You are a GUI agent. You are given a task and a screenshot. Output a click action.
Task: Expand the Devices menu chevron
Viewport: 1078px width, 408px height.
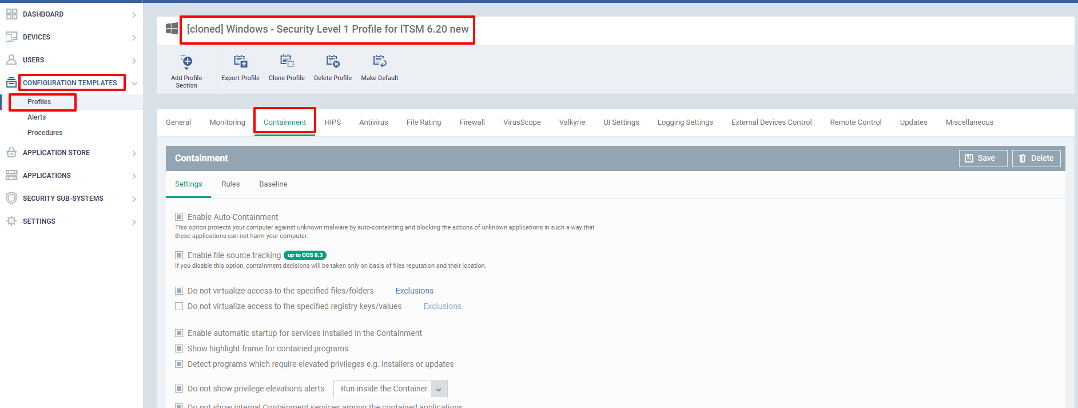(134, 38)
